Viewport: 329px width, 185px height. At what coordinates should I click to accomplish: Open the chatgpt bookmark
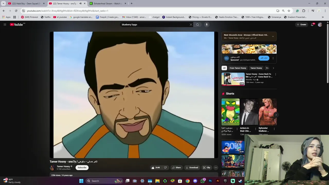[x=154, y=17]
